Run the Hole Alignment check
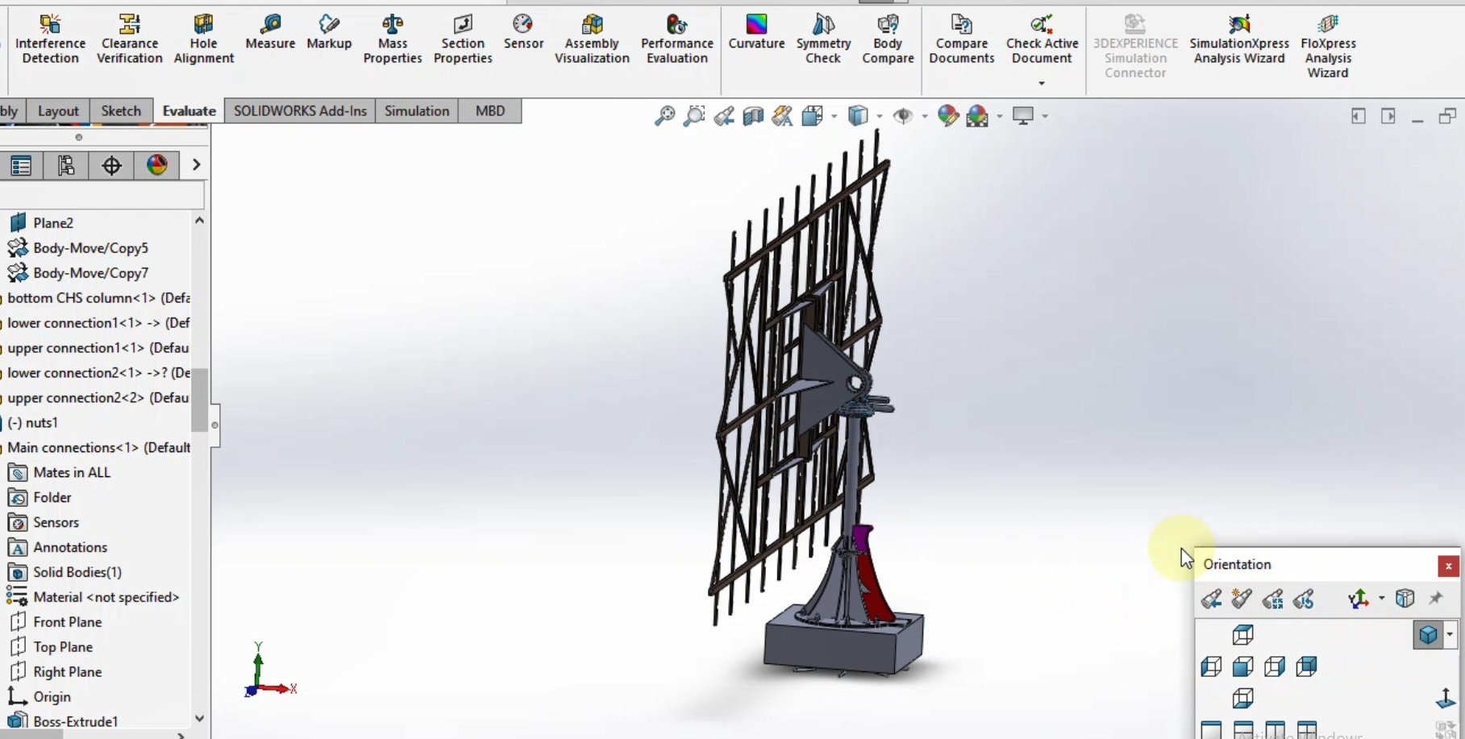 click(x=203, y=39)
